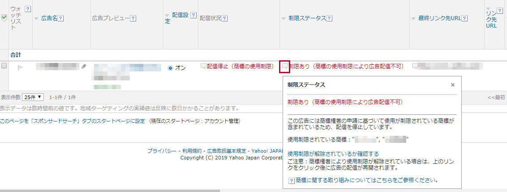Toggle the select-all checkbox in table header
507x192 pixels.
pos(4,18)
